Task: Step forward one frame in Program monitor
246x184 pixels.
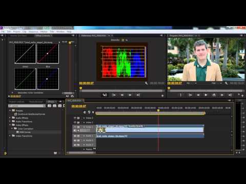Action: point(222,95)
